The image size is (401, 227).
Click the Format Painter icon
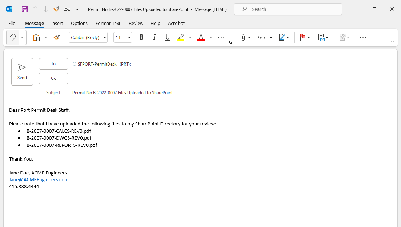[x=56, y=37]
